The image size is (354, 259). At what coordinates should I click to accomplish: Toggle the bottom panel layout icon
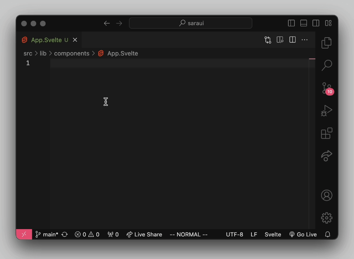click(303, 23)
